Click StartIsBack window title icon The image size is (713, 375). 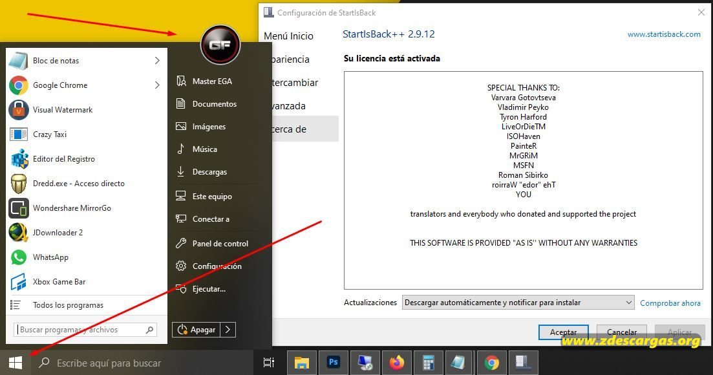coord(269,12)
